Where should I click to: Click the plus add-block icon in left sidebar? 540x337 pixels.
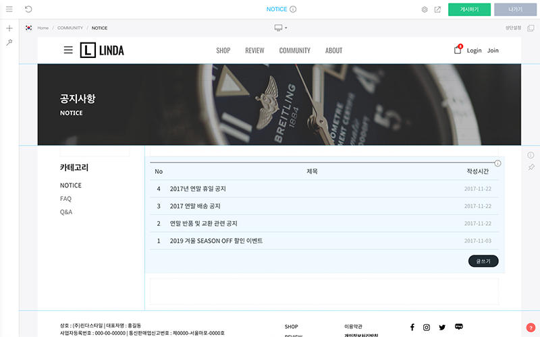click(x=9, y=28)
